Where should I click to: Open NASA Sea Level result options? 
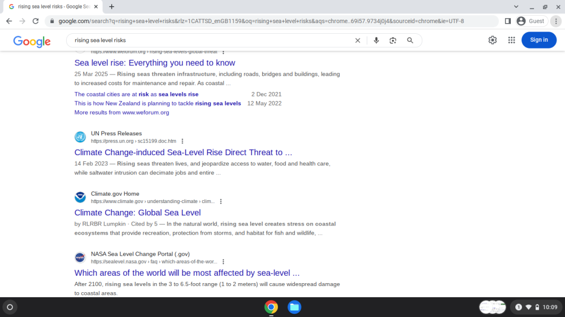tap(223, 262)
